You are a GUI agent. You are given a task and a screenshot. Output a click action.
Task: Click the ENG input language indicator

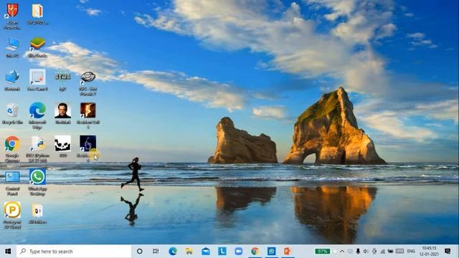pyautogui.click(x=411, y=252)
